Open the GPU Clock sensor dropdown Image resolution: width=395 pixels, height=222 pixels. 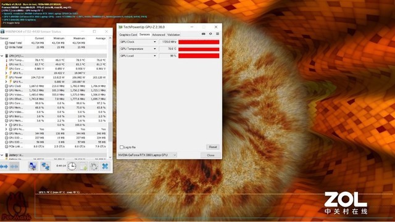(x=155, y=42)
